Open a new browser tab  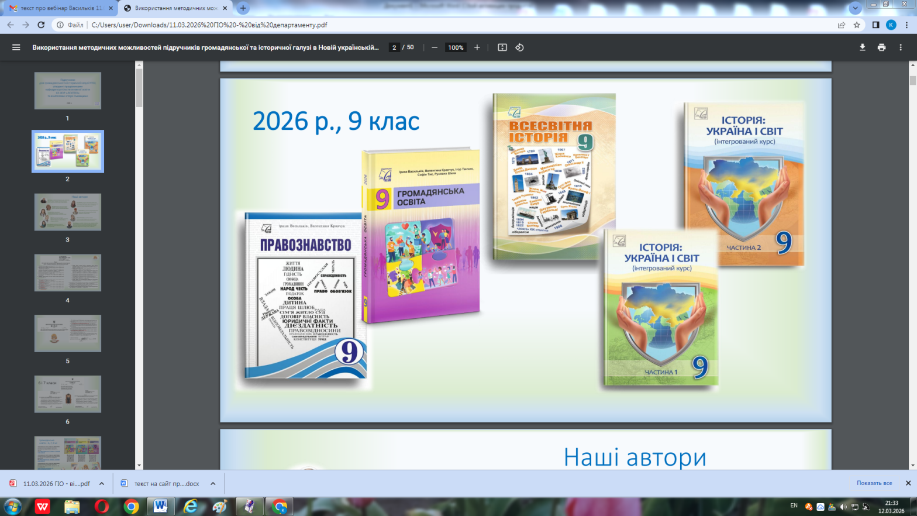(x=243, y=8)
